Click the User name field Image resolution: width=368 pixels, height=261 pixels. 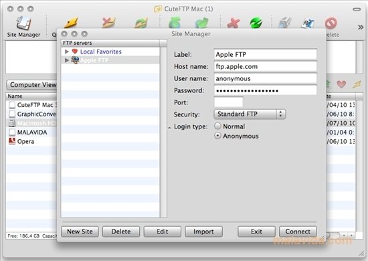click(265, 78)
